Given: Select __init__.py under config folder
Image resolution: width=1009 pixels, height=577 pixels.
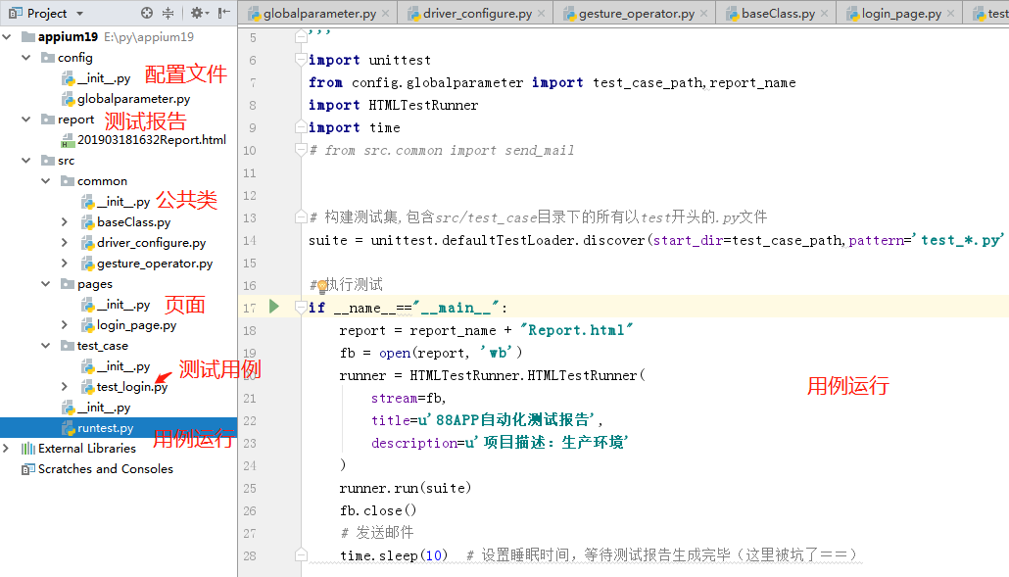Looking at the screenshot, I should pyautogui.click(x=104, y=77).
